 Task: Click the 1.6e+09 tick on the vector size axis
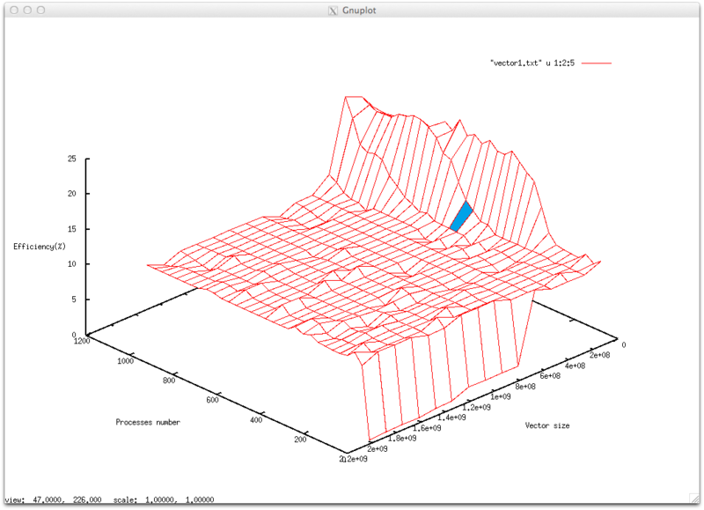(427, 428)
